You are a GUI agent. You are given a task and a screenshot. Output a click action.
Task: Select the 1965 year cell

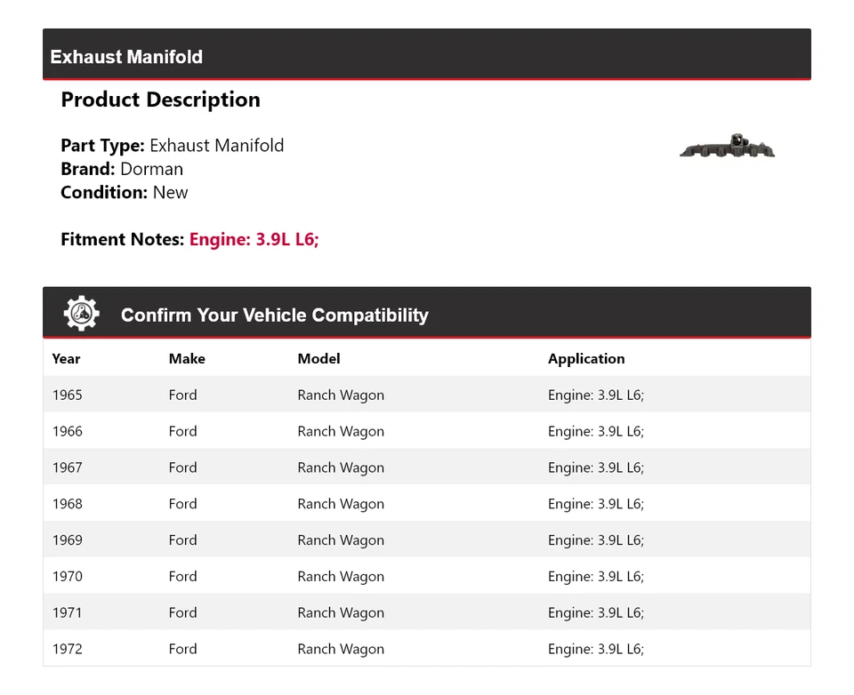pyautogui.click(x=67, y=395)
